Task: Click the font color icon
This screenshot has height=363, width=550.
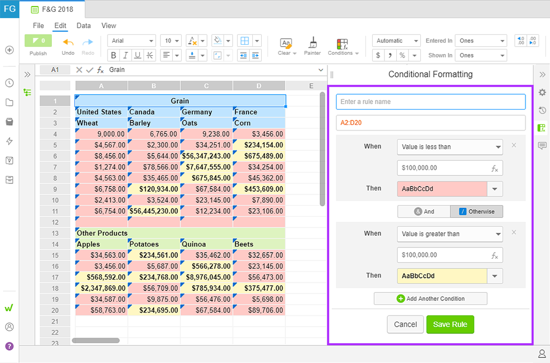Action: (192, 41)
